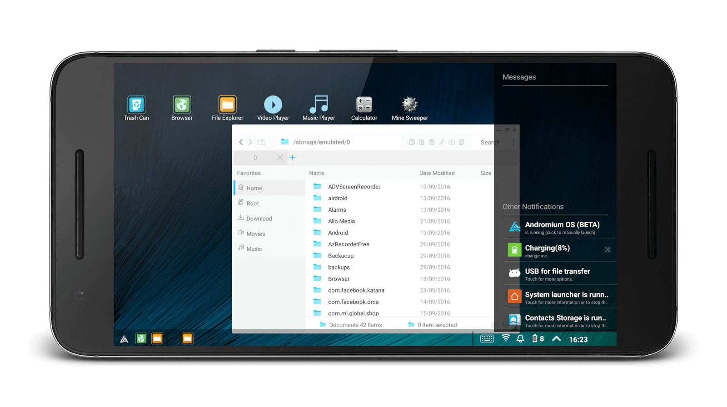Collapse the panel with the up chevron in tray
Image resolution: width=727 pixels, height=407 pixels.
click(557, 339)
